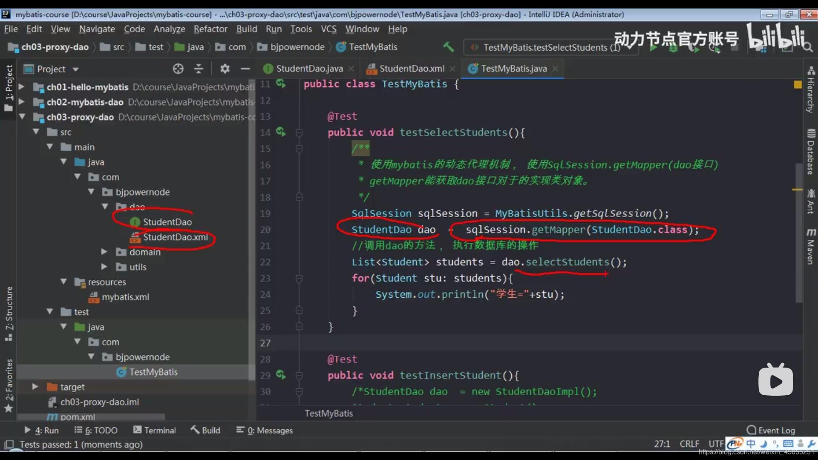
Task: Expand ch01-hello-mybatis module
Action: point(21,87)
